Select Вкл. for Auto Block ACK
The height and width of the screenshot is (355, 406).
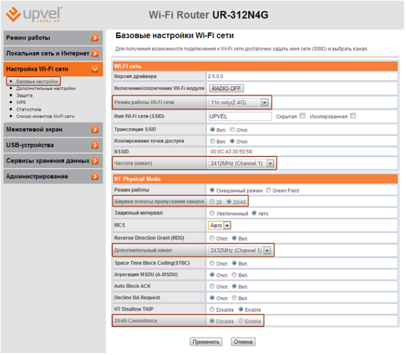[x=234, y=286]
